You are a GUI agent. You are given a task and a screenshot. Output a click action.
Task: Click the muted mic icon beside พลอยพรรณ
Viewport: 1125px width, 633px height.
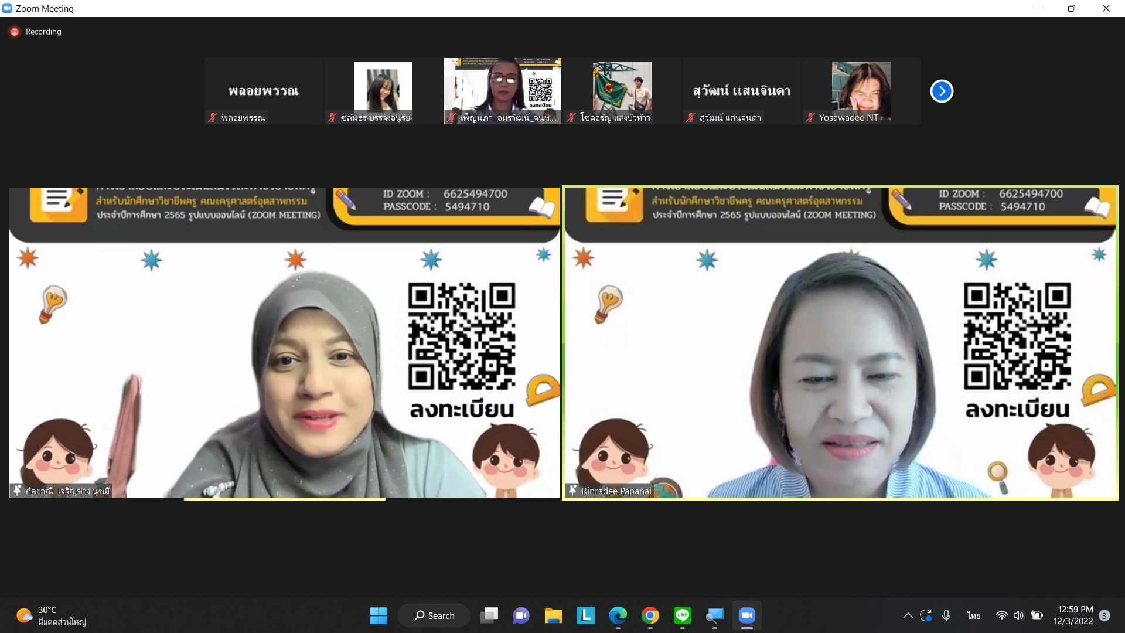point(213,118)
